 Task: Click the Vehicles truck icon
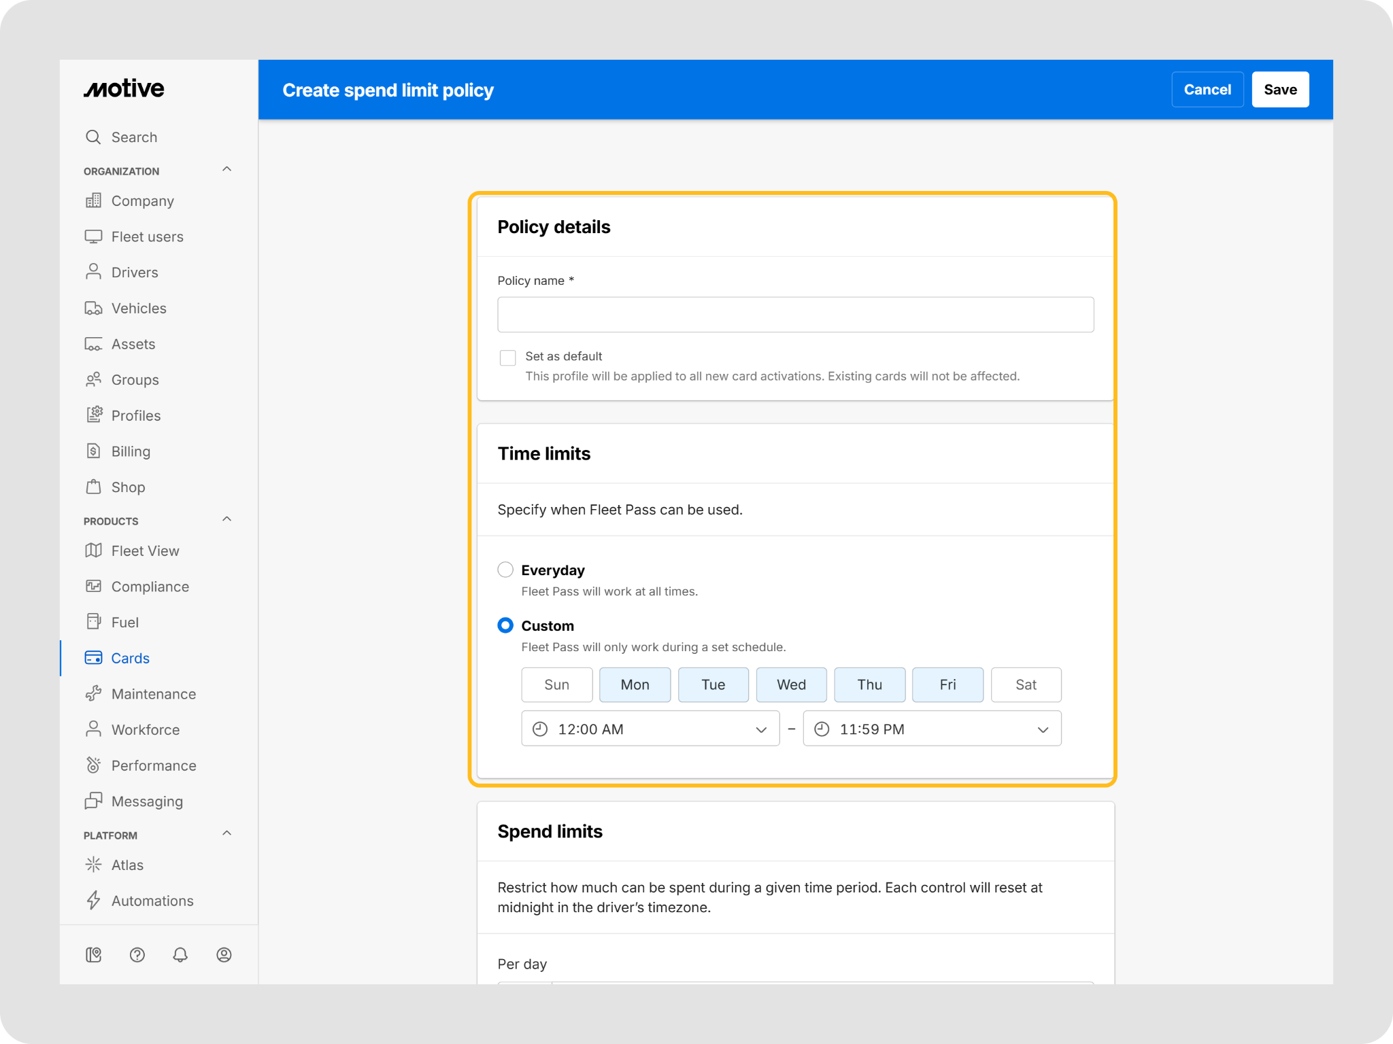[94, 308]
